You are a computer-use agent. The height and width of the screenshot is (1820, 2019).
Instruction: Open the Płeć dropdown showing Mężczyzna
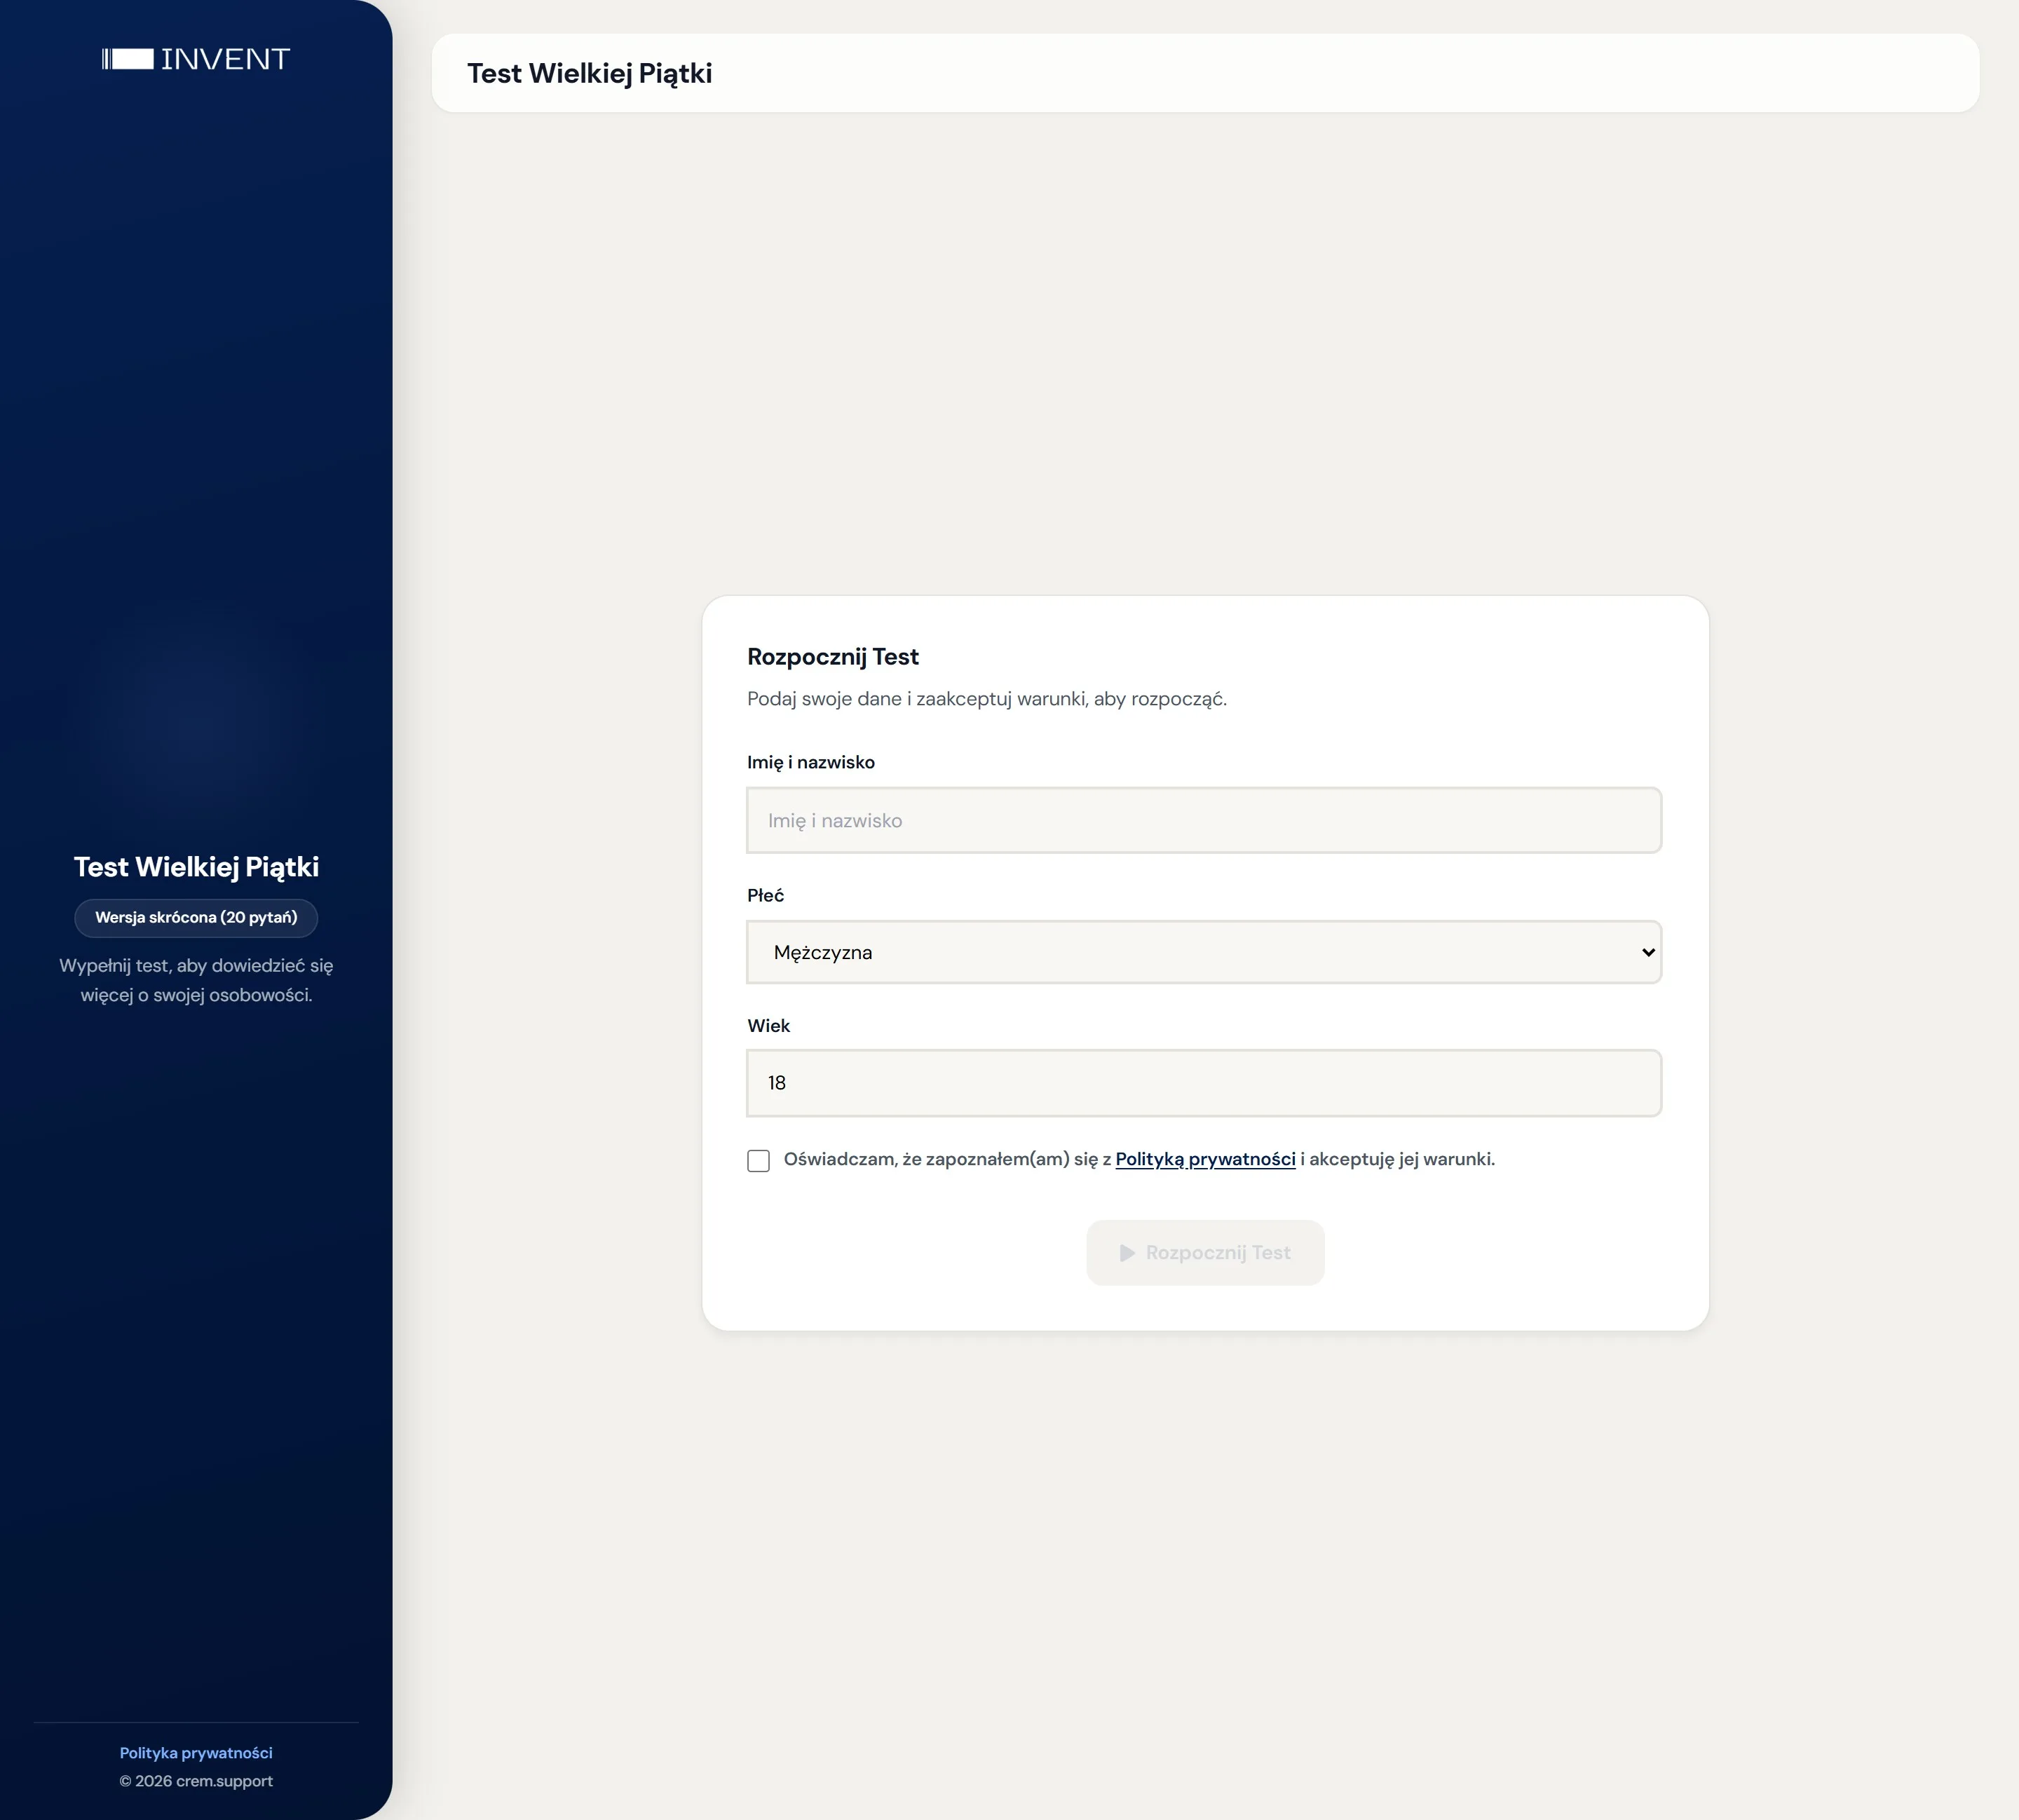1204,952
